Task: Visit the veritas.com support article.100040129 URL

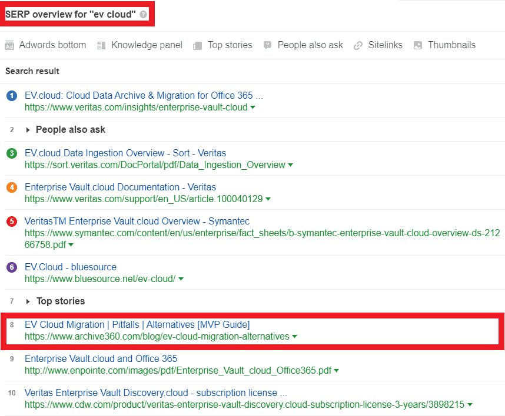Action: point(144,199)
